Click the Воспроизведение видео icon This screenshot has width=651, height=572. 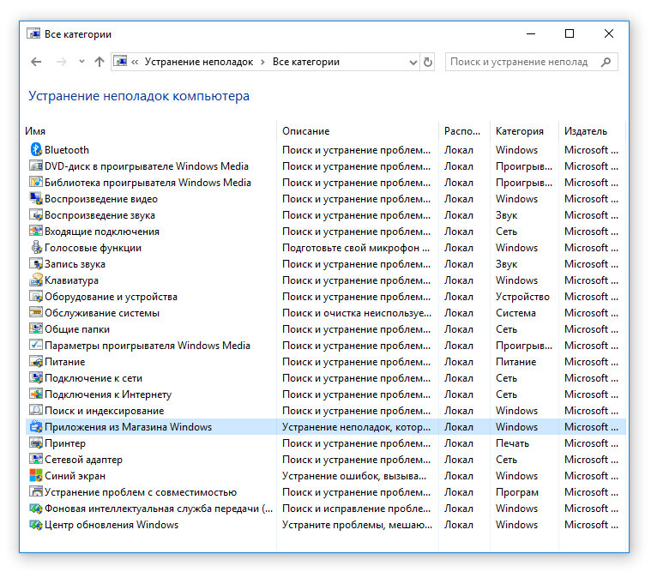(36, 198)
